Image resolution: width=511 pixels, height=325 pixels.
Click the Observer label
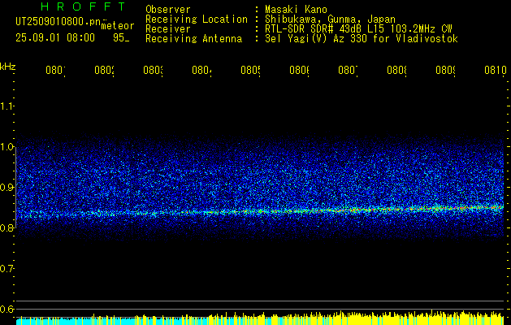[168, 10]
